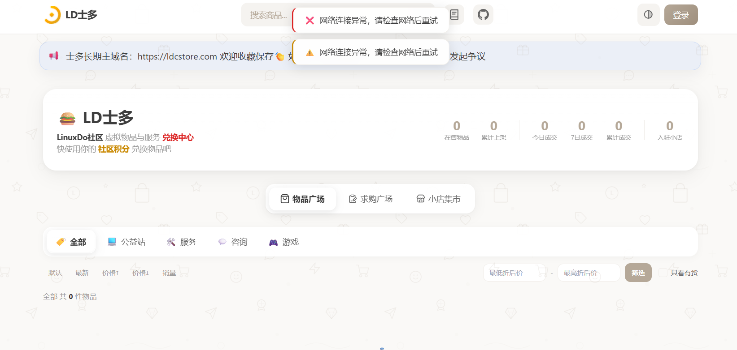737x350 pixels.
Task: Select the 公益站 category filter
Action: click(126, 242)
